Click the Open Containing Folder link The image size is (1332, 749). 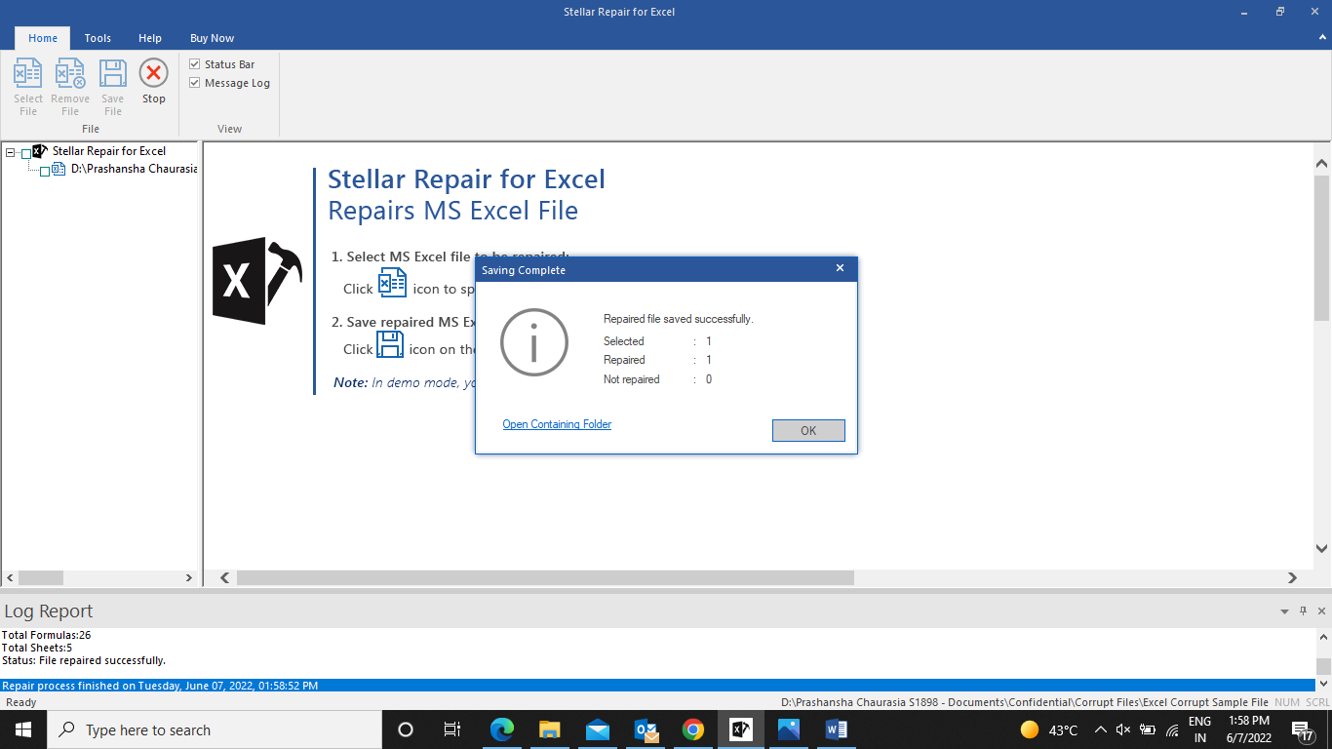557,424
